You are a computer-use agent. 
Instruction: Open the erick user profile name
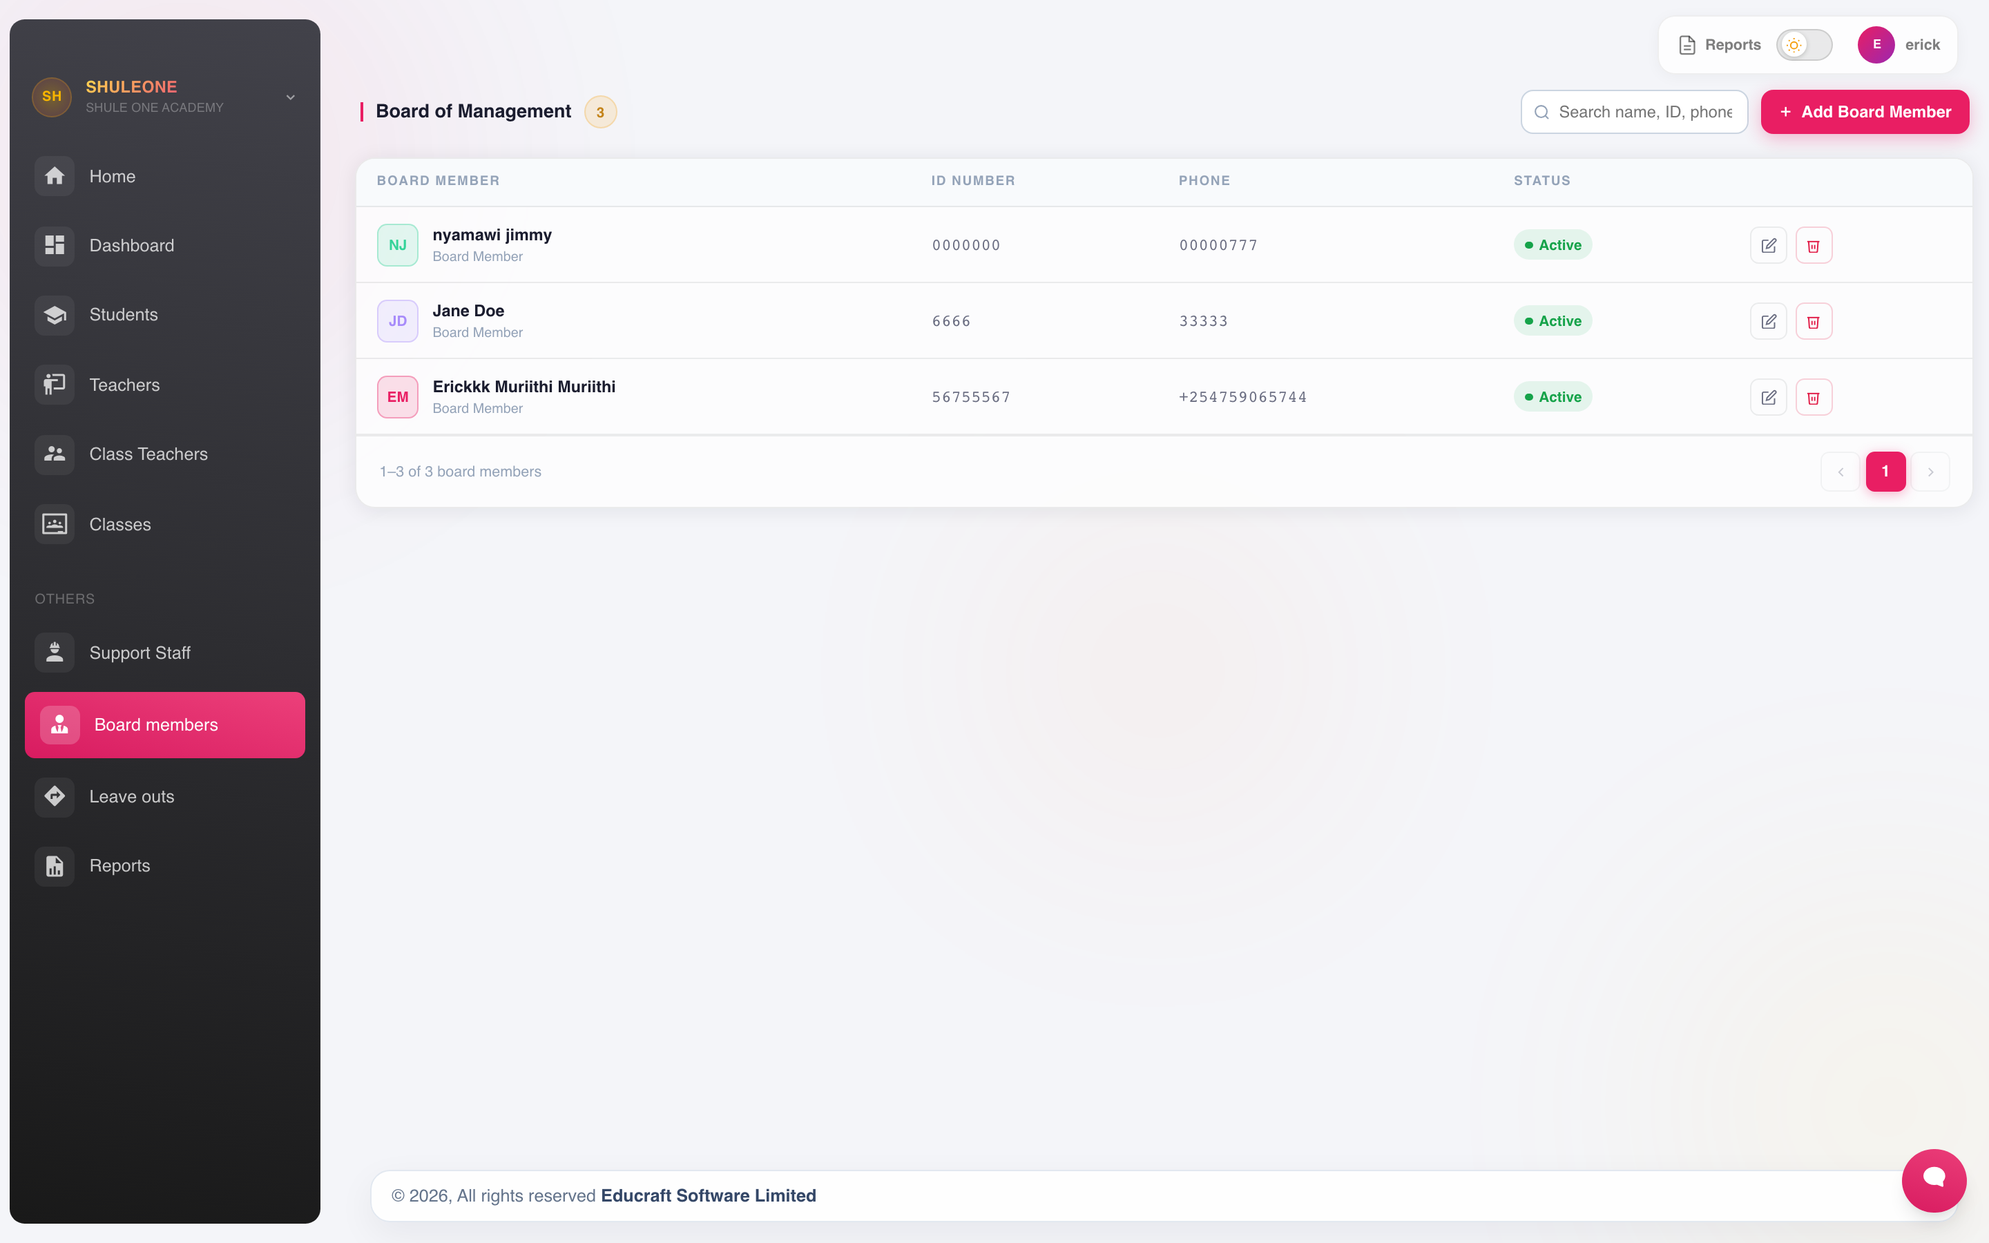[x=1923, y=44]
